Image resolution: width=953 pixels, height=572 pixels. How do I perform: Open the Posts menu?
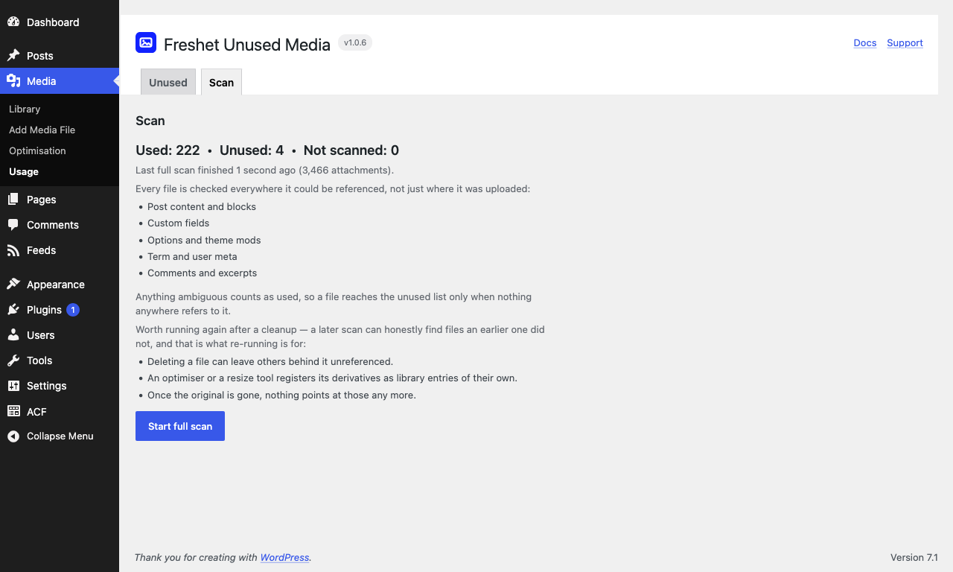[x=60, y=56]
